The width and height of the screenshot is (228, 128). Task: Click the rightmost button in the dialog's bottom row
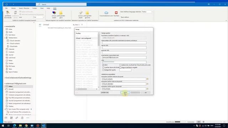(146, 92)
